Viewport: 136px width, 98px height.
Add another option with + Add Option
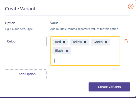(x=26, y=74)
